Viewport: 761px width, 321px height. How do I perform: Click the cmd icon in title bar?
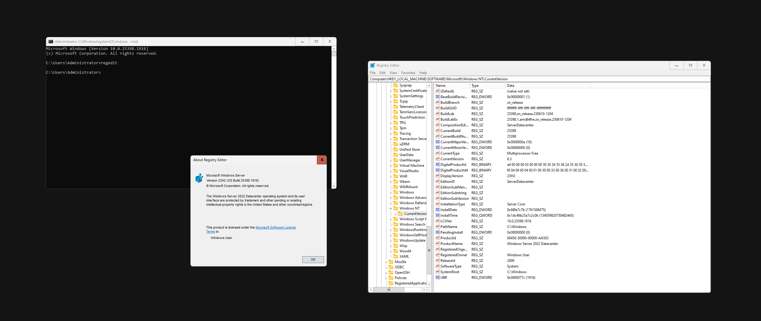click(51, 42)
